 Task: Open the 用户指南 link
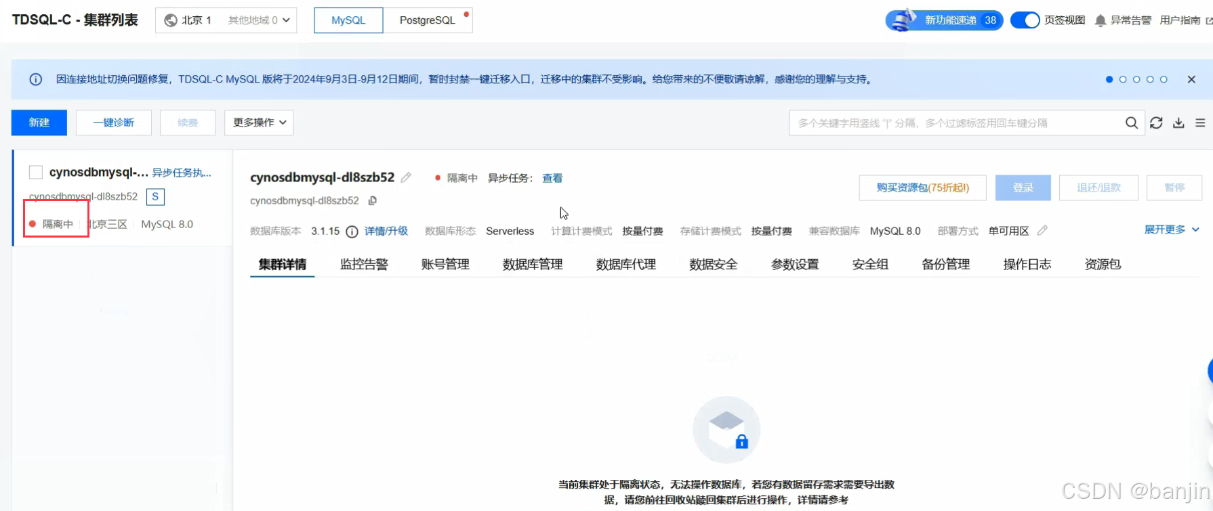pyautogui.click(x=1180, y=20)
